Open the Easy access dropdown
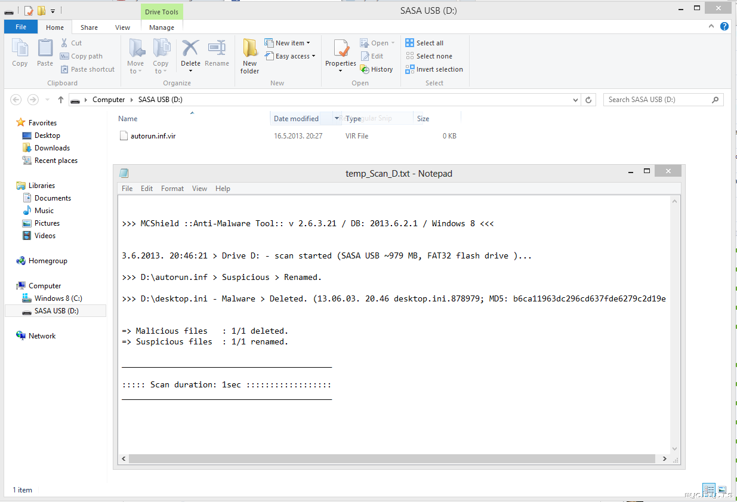Screen dimensions: 737x502 (x=290, y=56)
